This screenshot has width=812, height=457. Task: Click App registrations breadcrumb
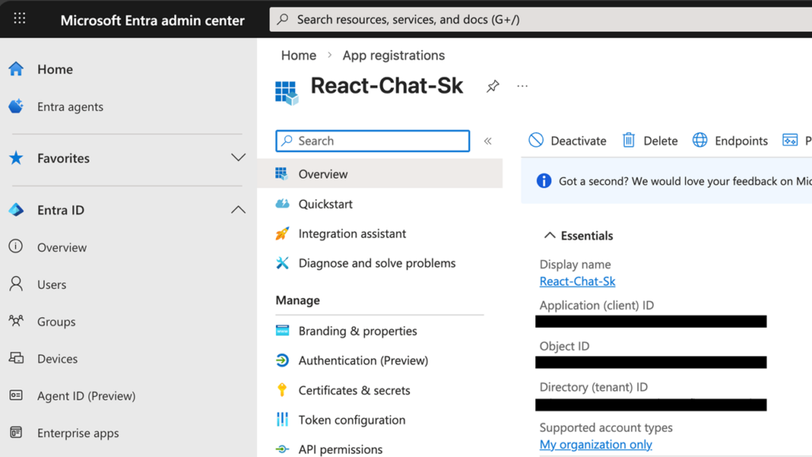point(393,56)
